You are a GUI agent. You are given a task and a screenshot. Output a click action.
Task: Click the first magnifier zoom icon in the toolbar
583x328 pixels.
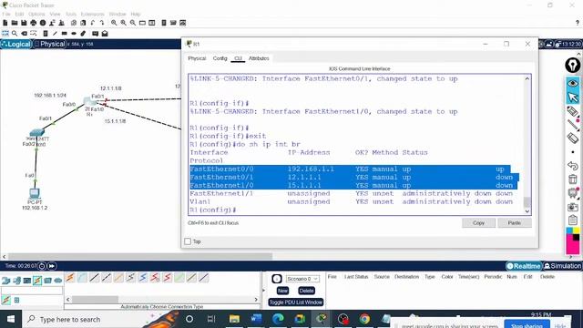click(114, 23)
